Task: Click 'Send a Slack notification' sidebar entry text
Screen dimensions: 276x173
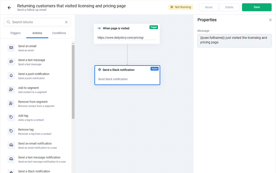Action: point(34,171)
